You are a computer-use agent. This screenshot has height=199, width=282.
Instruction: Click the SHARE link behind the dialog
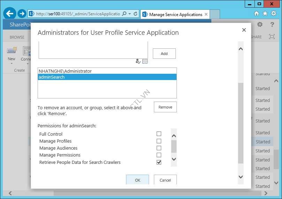click(256, 37)
